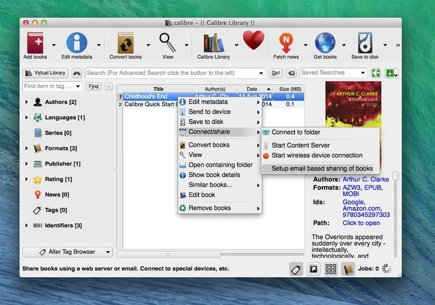Select Remove books in context menu
The height and width of the screenshot is (305, 435).
pos(220,208)
